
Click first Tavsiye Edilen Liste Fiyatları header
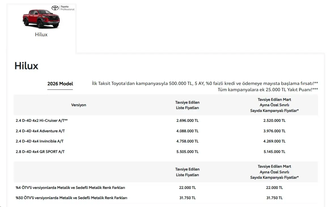pyautogui.click(x=187, y=105)
